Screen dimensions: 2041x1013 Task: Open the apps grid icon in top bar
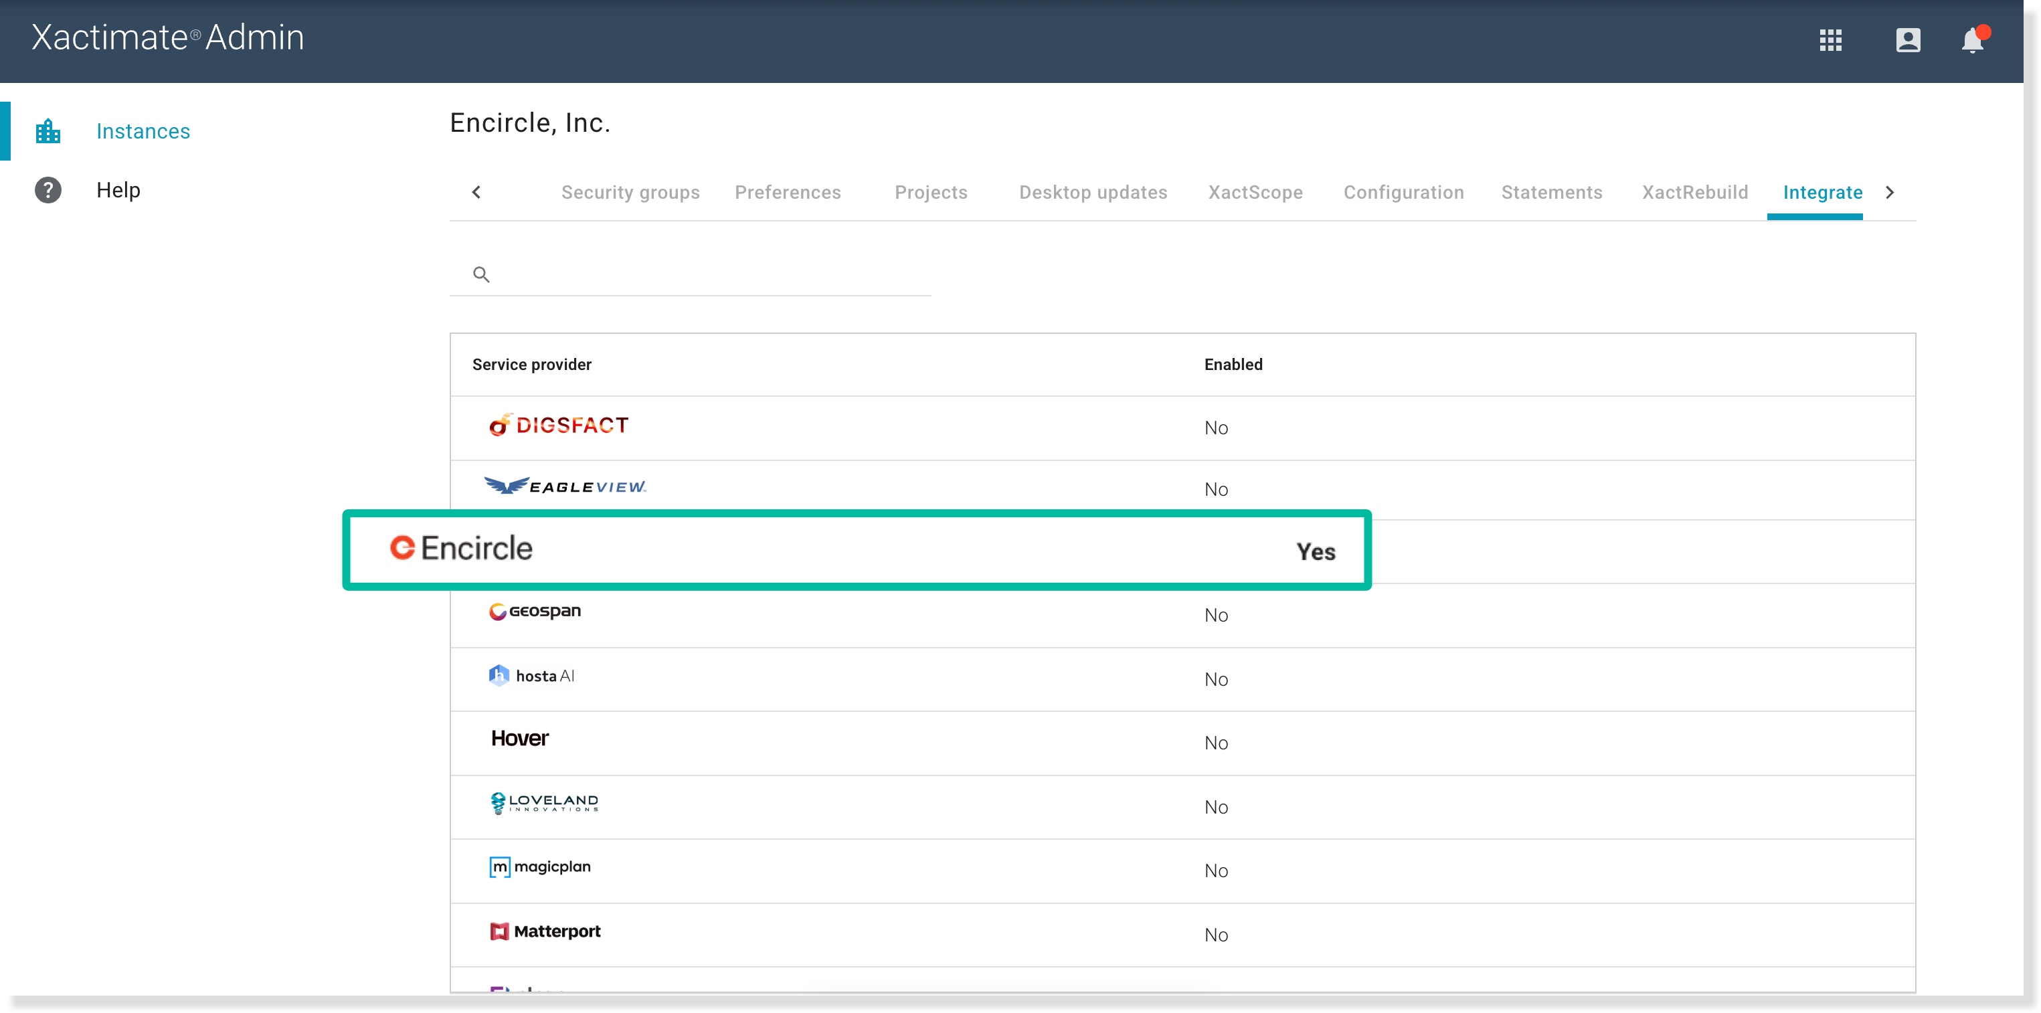pyautogui.click(x=1831, y=40)
